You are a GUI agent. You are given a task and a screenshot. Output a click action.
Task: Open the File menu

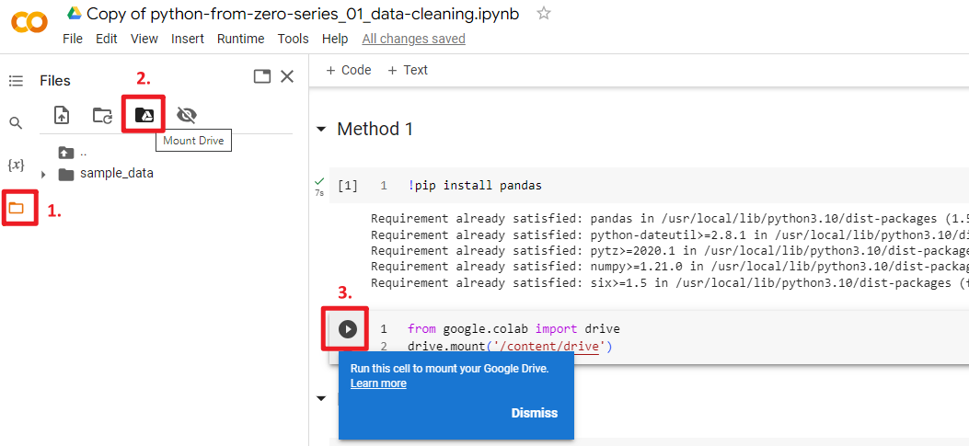coord(73,39)
